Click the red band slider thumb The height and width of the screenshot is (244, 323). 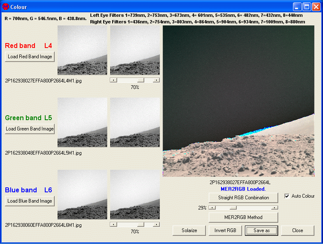(141, 80)
